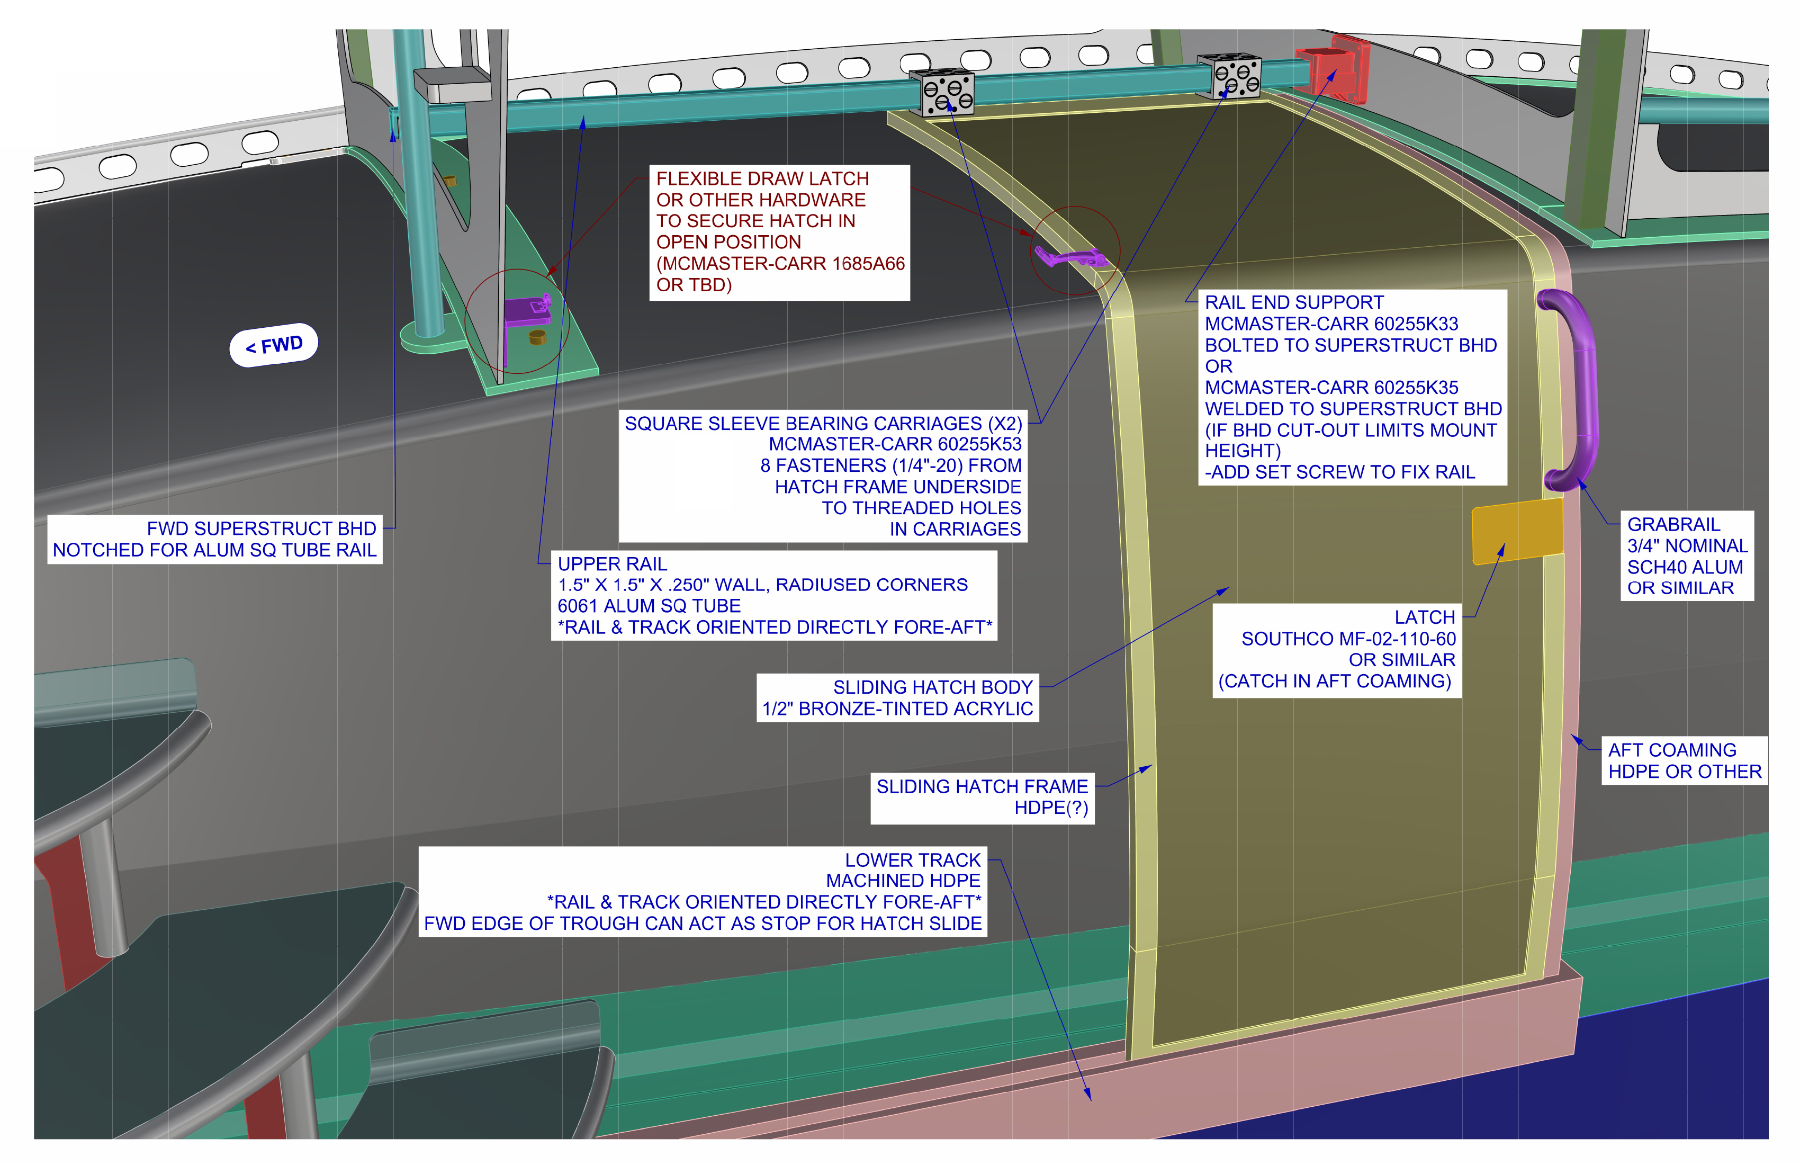Select the FLEXIBLE DRAW LATCH annotation box
Viewport: 1800px width, 1165px height.
(x=780, y=232)
